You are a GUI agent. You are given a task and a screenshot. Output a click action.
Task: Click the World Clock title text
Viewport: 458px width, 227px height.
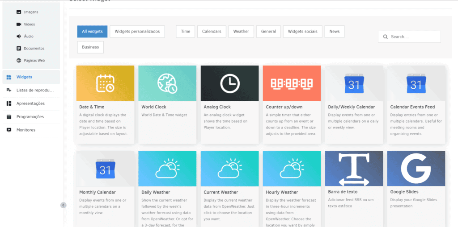(154, 107)
